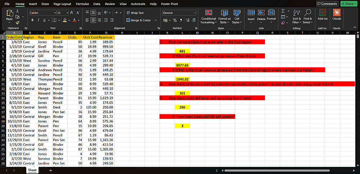Toggle Middle Align vertical alignment
The height and width of the screenshot is (174, 360).
[93, 13]
